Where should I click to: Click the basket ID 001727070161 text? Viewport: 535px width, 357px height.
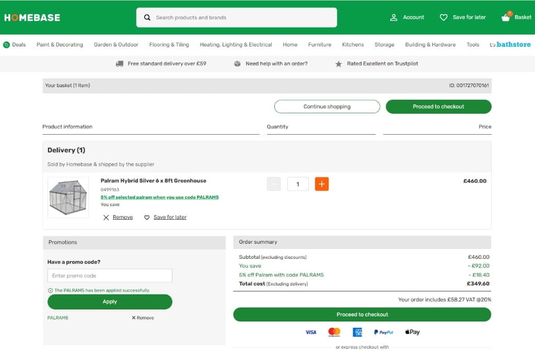pos(469,86)
